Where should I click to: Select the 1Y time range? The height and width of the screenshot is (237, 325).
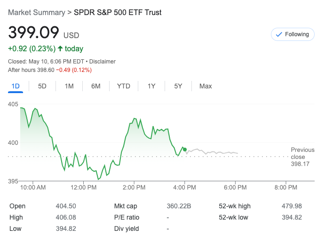tap(151, 86)
